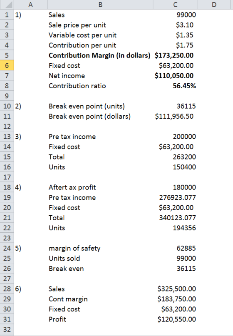Click the 194356 units cell
This screenshot has height=336, width=233.
tap(175, 228)
